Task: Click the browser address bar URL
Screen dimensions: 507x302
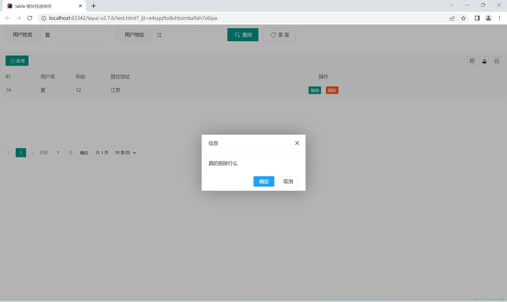Action: click(x=133, y=18)
